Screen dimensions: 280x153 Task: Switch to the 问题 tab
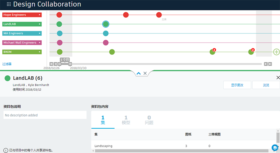[x=149, y=120]
